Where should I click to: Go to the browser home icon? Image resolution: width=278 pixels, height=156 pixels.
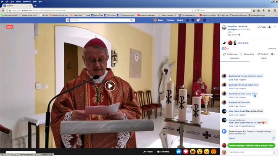(269, 10)
